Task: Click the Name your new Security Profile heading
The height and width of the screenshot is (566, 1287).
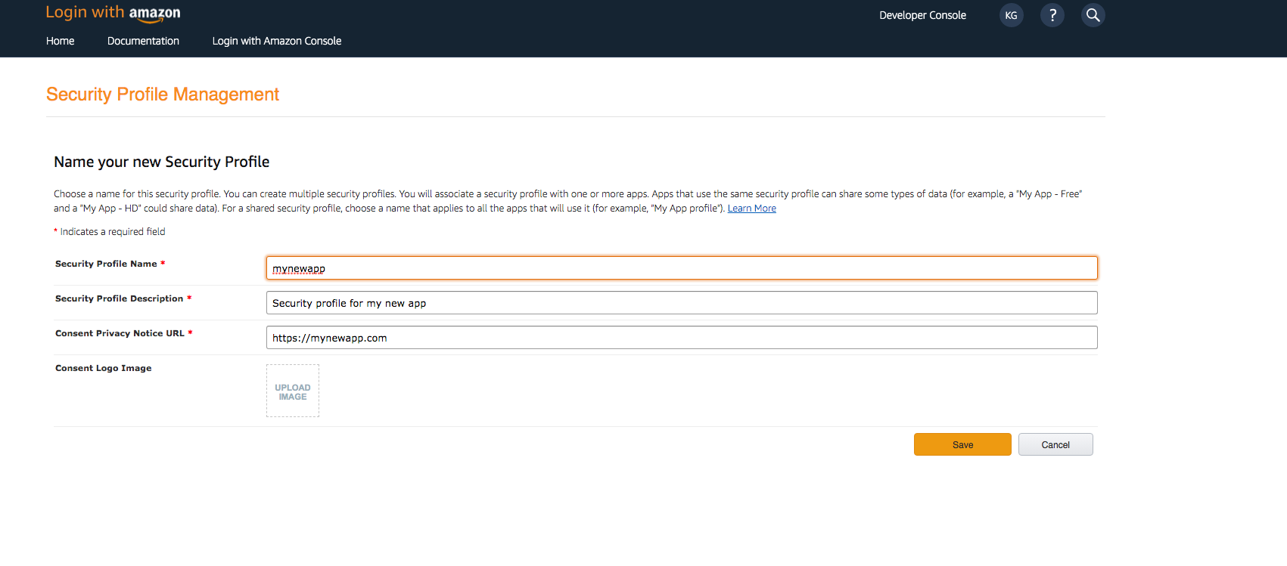Action: point(162,162)
